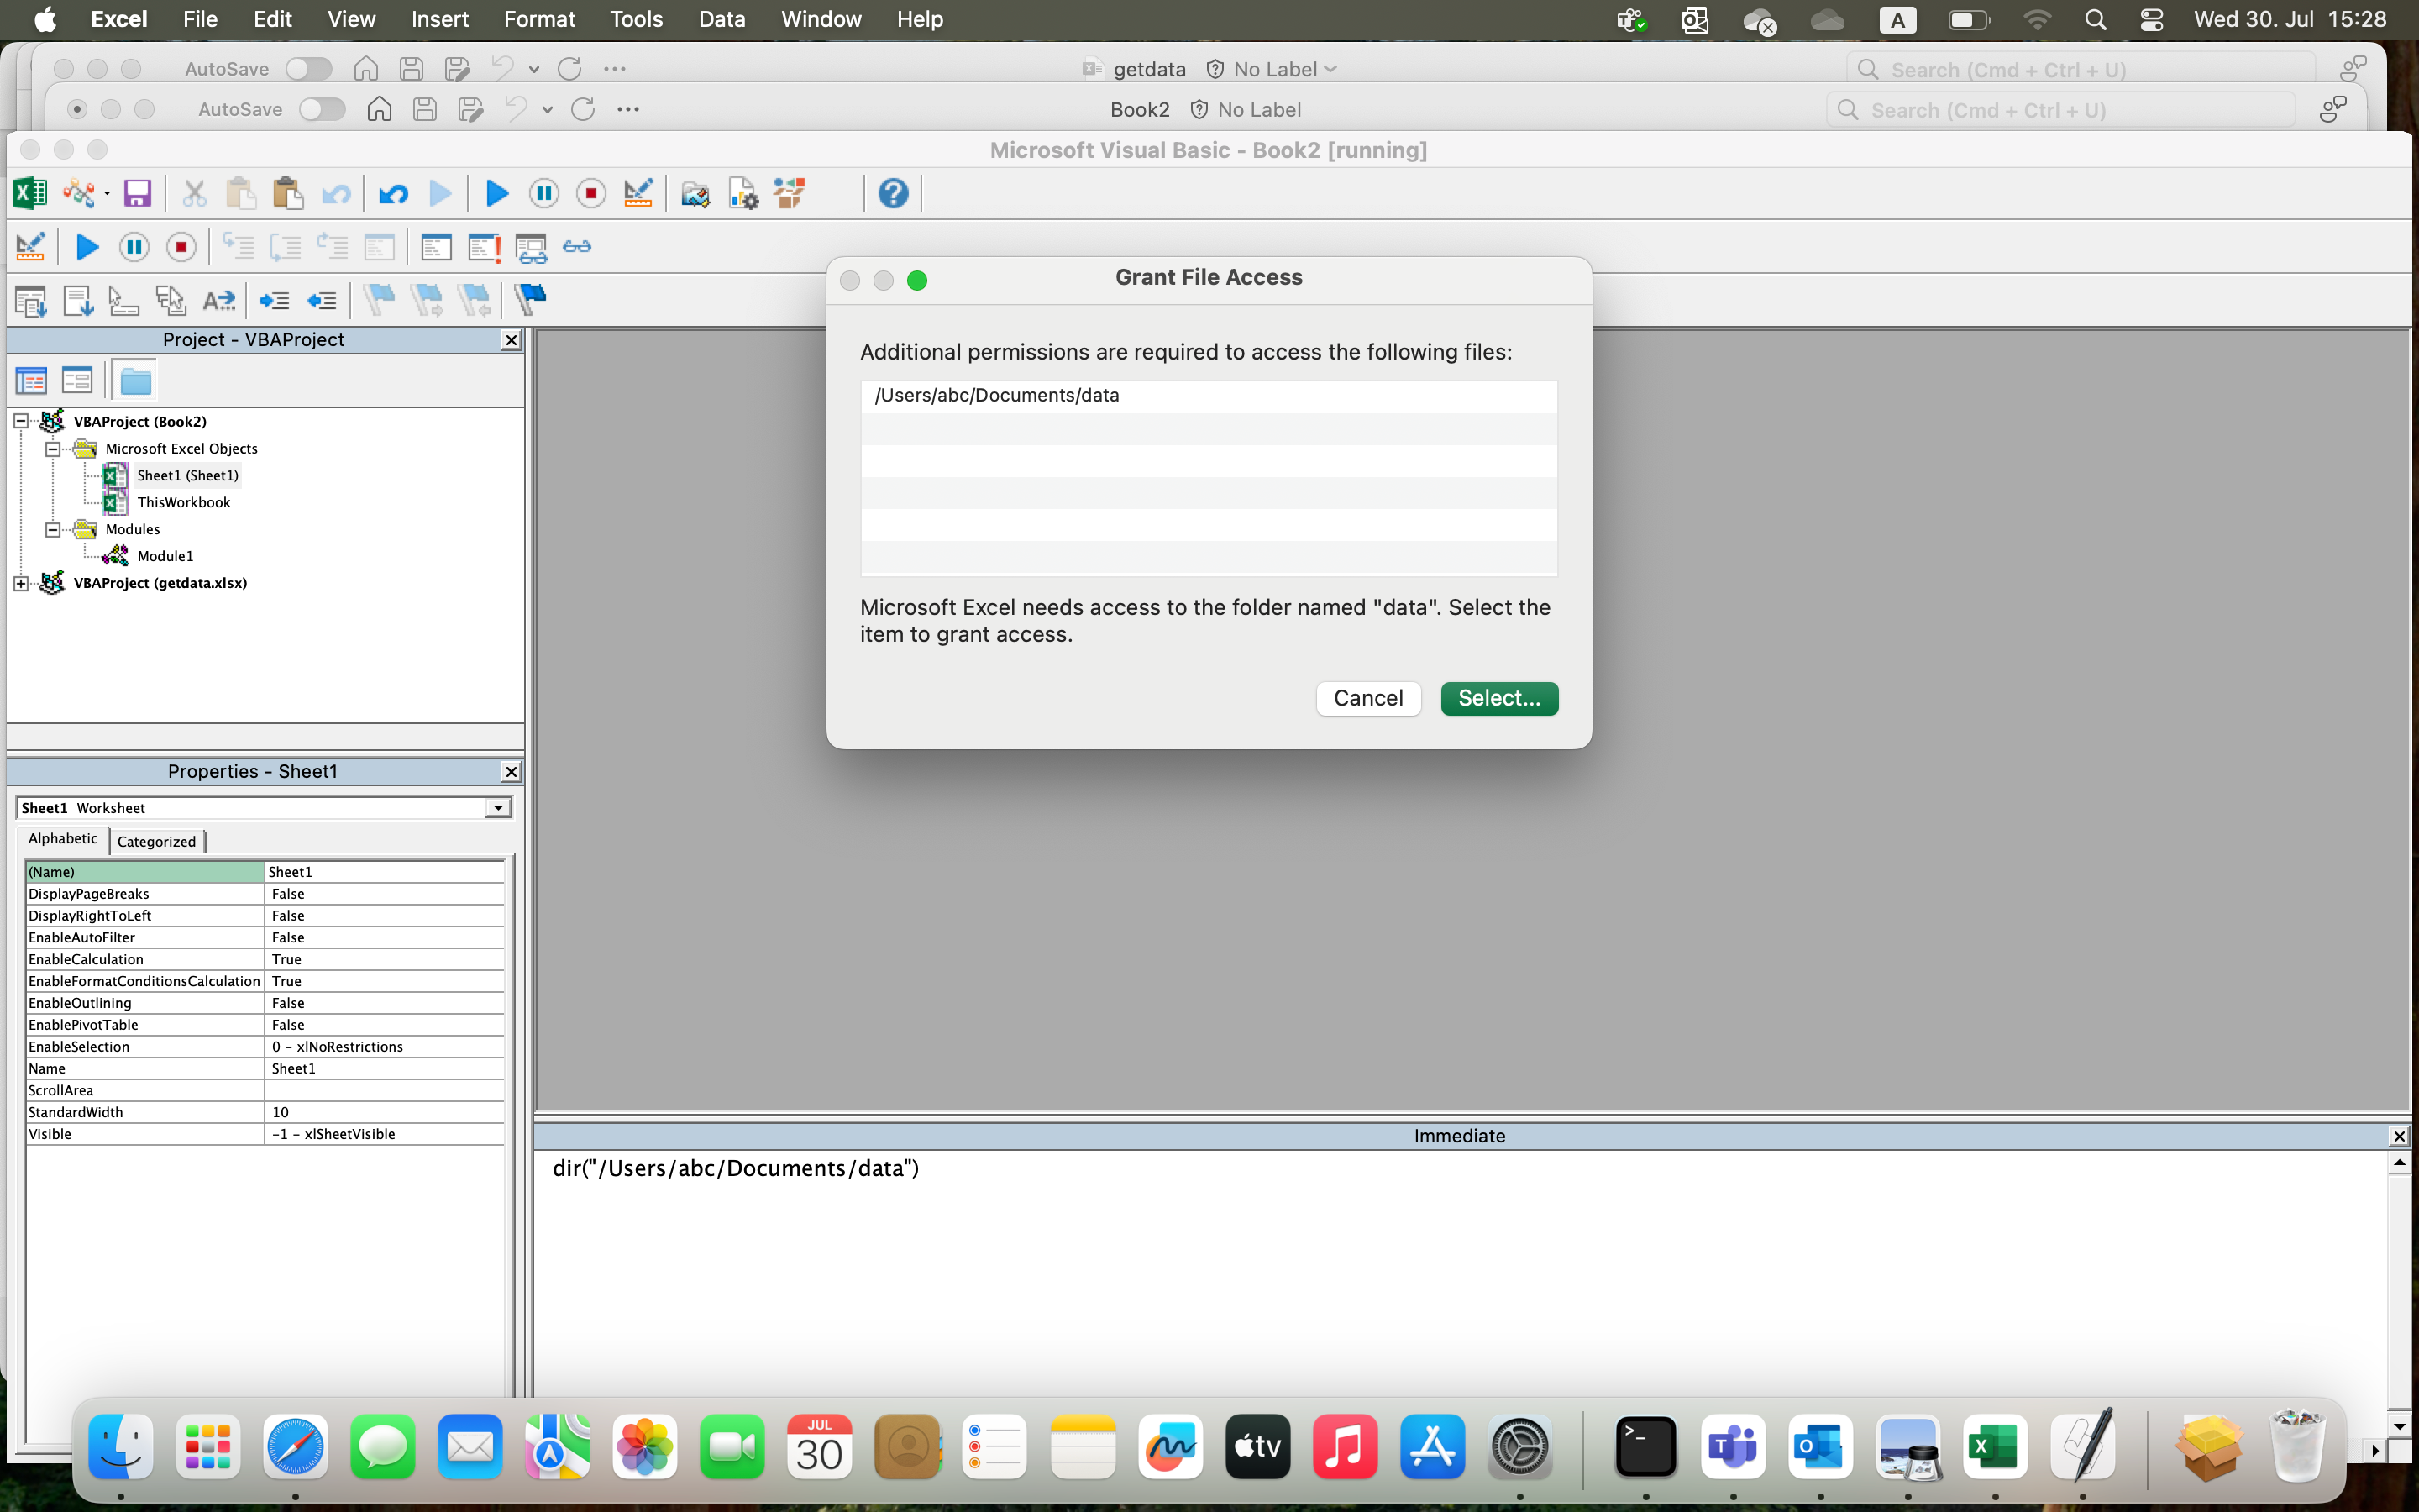Open undo history arrow in Book2 window
Screen dimensions: 2419x1512
[547, 110]
